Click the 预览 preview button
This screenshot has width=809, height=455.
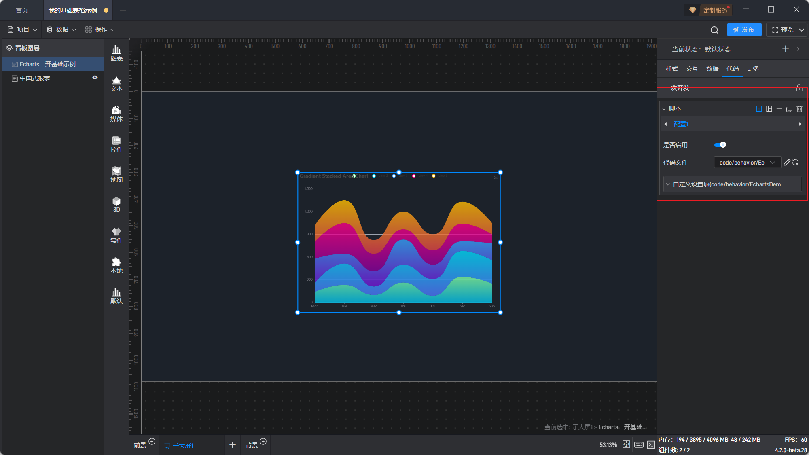click(782, 30)
